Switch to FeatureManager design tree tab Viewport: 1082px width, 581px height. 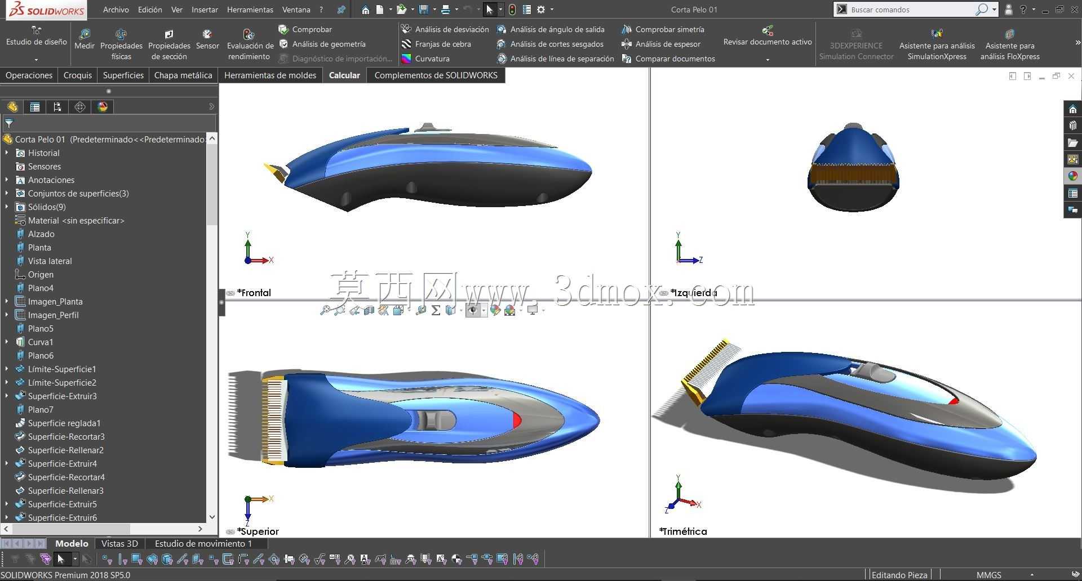pyautogui.click(x=12, y=107)
